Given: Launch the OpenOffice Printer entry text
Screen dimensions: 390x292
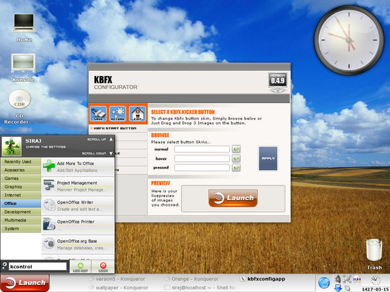Looking at the screenshot, I should tap(75, 222).
